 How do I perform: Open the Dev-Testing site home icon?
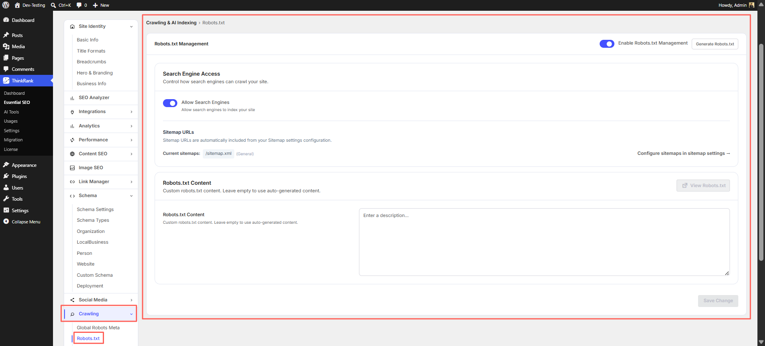[17, 5]
